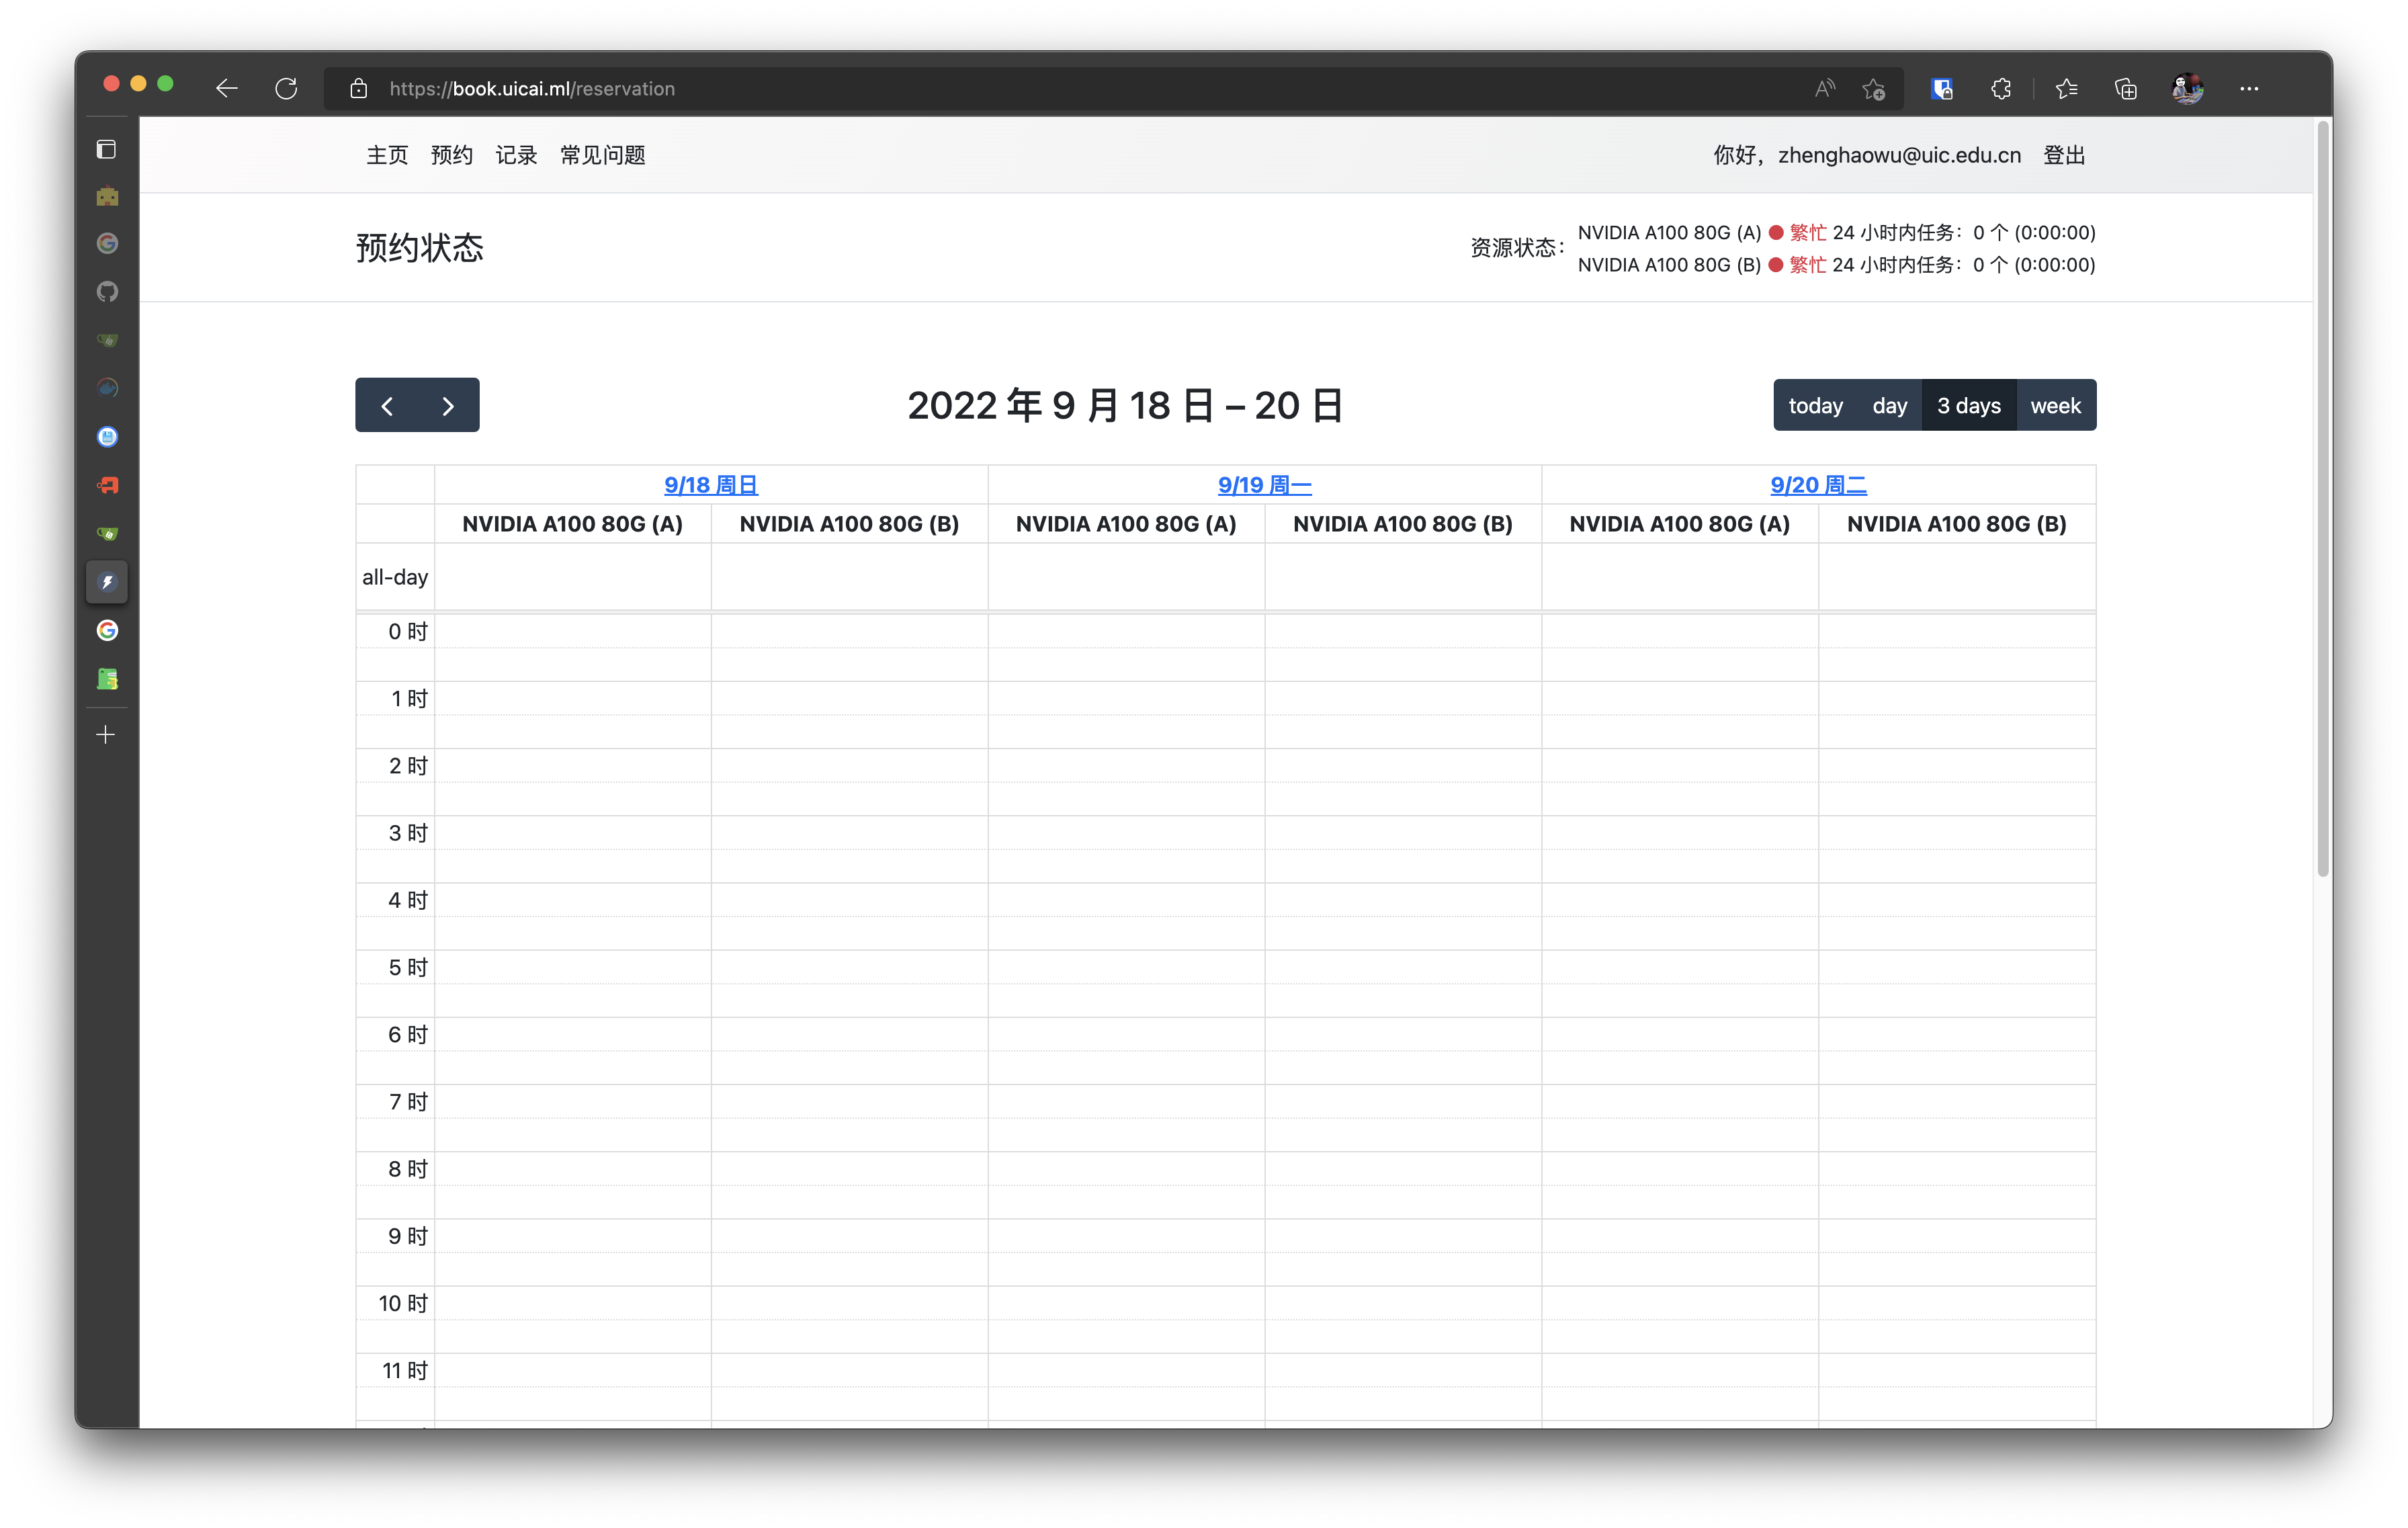Click the next period navigation arrow
The image size is (2408, 1528).
pyautogui.click(x=449, y=405)
